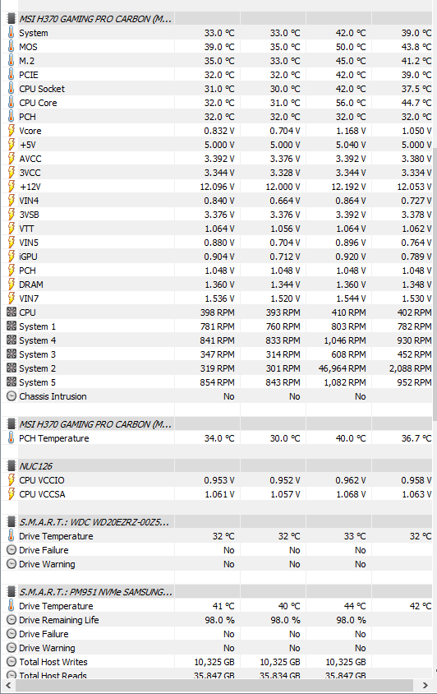Select the MSI H370 header of PCH Temperature group
Screen dimensions: 437x694
[95, 424]
